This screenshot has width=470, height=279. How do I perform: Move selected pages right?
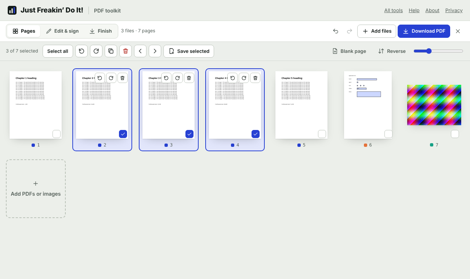click(x=155, y=51)
